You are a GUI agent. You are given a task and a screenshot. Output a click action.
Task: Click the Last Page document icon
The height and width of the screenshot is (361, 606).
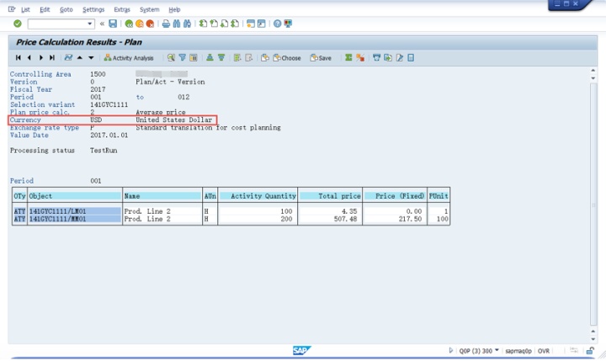[x=235, y=24]
